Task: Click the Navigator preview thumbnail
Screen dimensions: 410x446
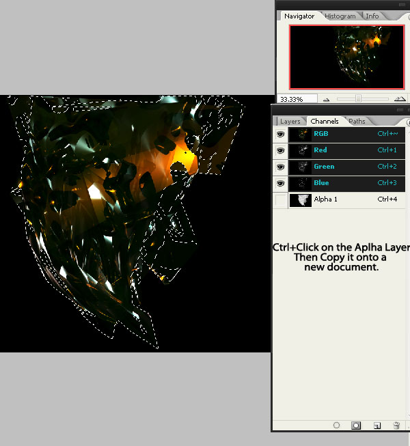Action: [x=347, y=57]
